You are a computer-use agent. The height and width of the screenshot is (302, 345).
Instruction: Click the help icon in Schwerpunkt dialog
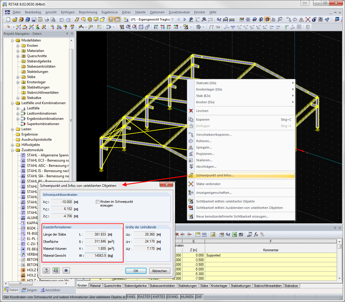(46, 271)
